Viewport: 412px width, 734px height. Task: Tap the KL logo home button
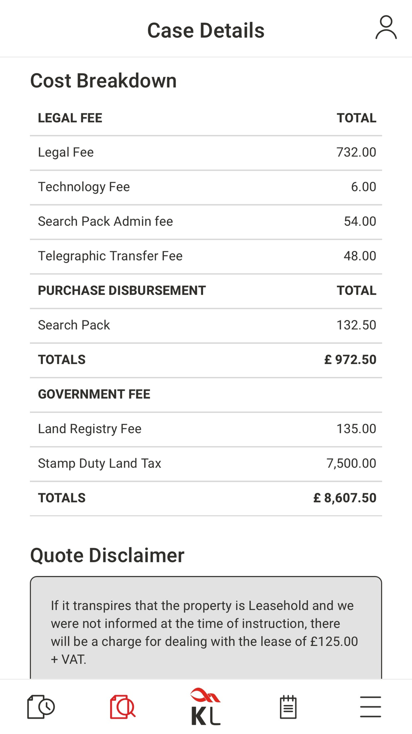click(x=206, y=706)
